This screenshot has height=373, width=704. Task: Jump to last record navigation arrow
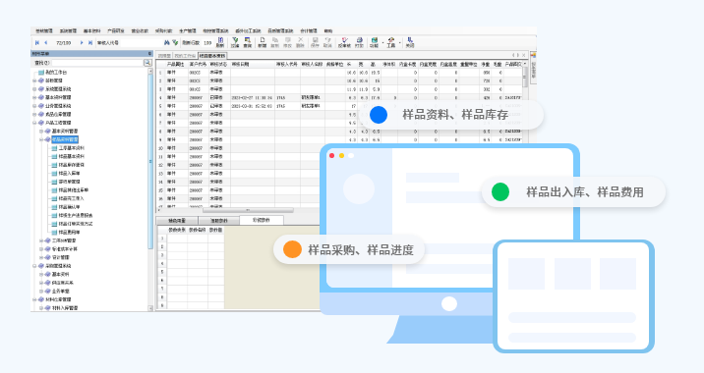pos(90,42)
